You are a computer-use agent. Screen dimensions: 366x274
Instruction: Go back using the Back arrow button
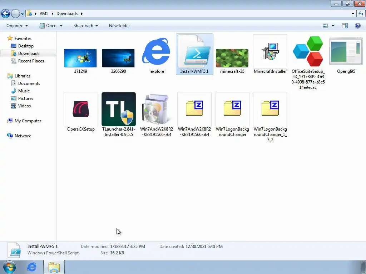(x=6, y=14)
